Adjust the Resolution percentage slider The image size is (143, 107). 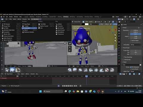coord(136,34)
